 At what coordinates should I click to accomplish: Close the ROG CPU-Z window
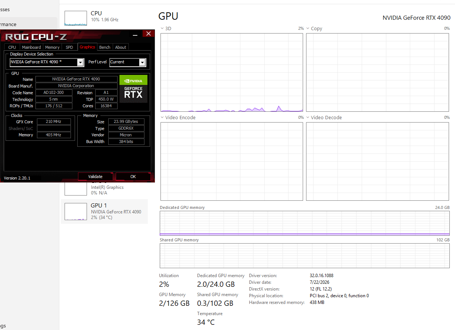pos(148,34)
